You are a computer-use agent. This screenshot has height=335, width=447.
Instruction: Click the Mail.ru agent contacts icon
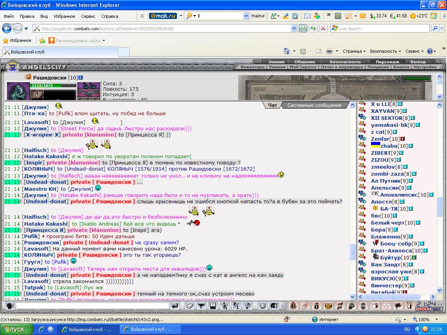point(317,16)
